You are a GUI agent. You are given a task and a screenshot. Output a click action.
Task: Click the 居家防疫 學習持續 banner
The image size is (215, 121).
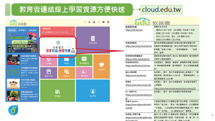click(58, 47)
